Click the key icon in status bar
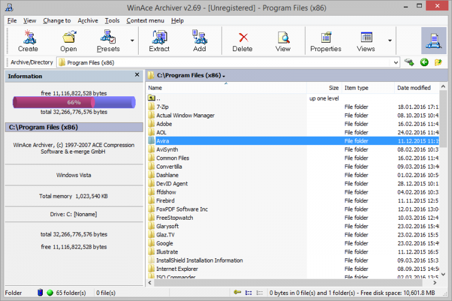Viewport: 452px width, 301px height. pos(237,293)
